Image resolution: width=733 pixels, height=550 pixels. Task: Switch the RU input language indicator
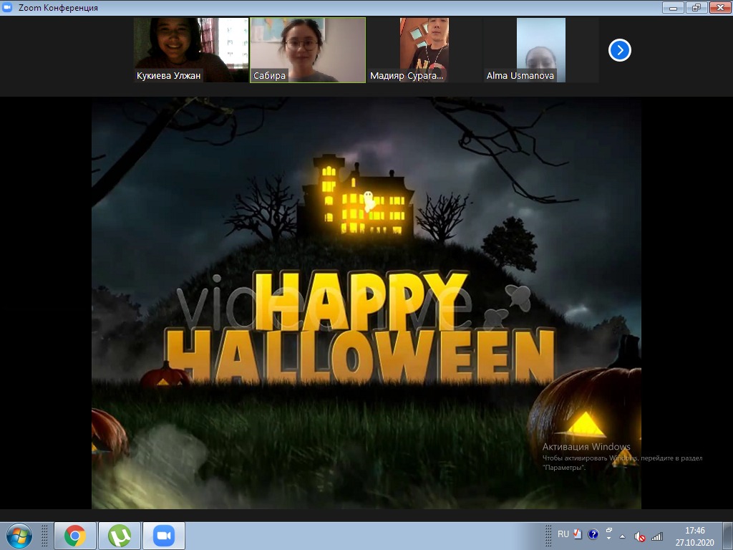(563, 534)
